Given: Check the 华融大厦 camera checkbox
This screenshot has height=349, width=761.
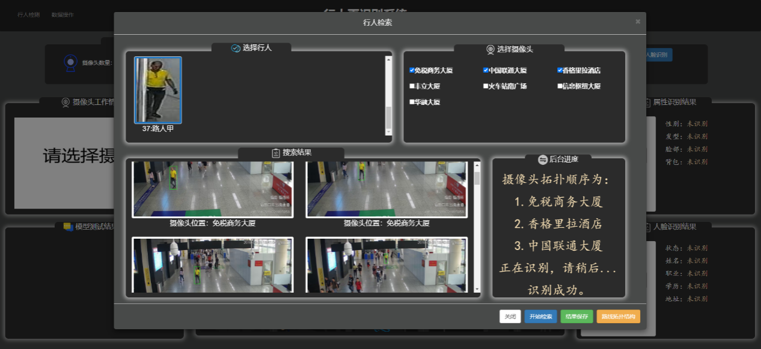Looking at the screenshot, I should point(412,102).
